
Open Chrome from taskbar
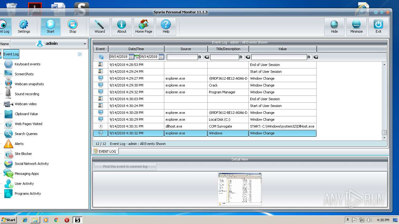[56, 220]
